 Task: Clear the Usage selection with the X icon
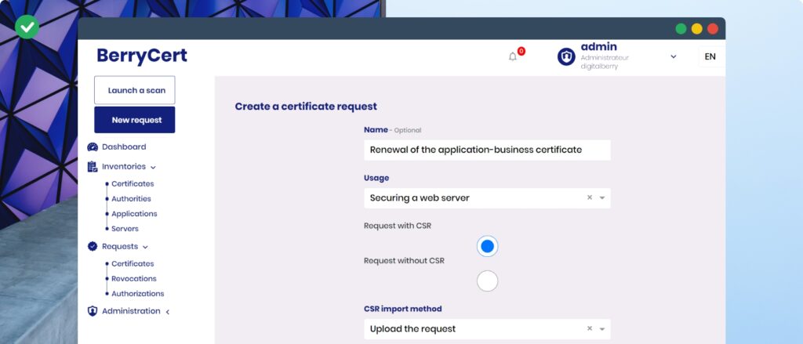pyautogui.click(x=590, y=198)
